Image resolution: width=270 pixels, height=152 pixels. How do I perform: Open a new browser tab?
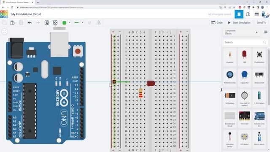tap(38, 3)
